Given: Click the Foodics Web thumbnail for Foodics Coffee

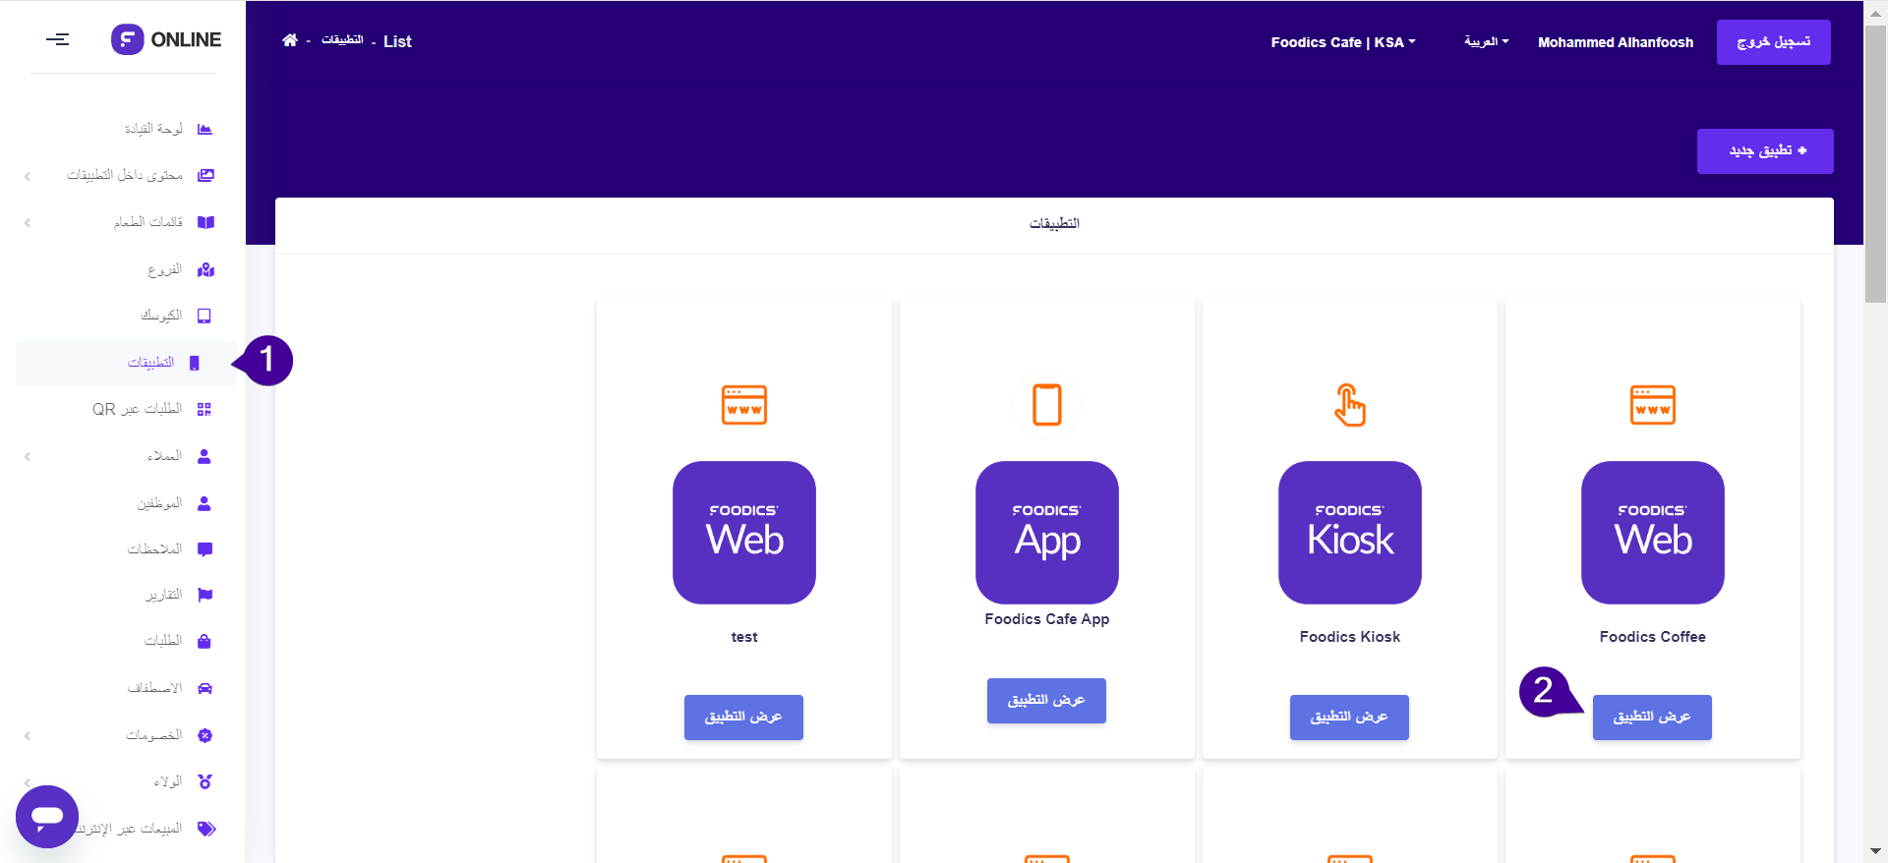Looking at the screenshot, I should point(1653,533).
